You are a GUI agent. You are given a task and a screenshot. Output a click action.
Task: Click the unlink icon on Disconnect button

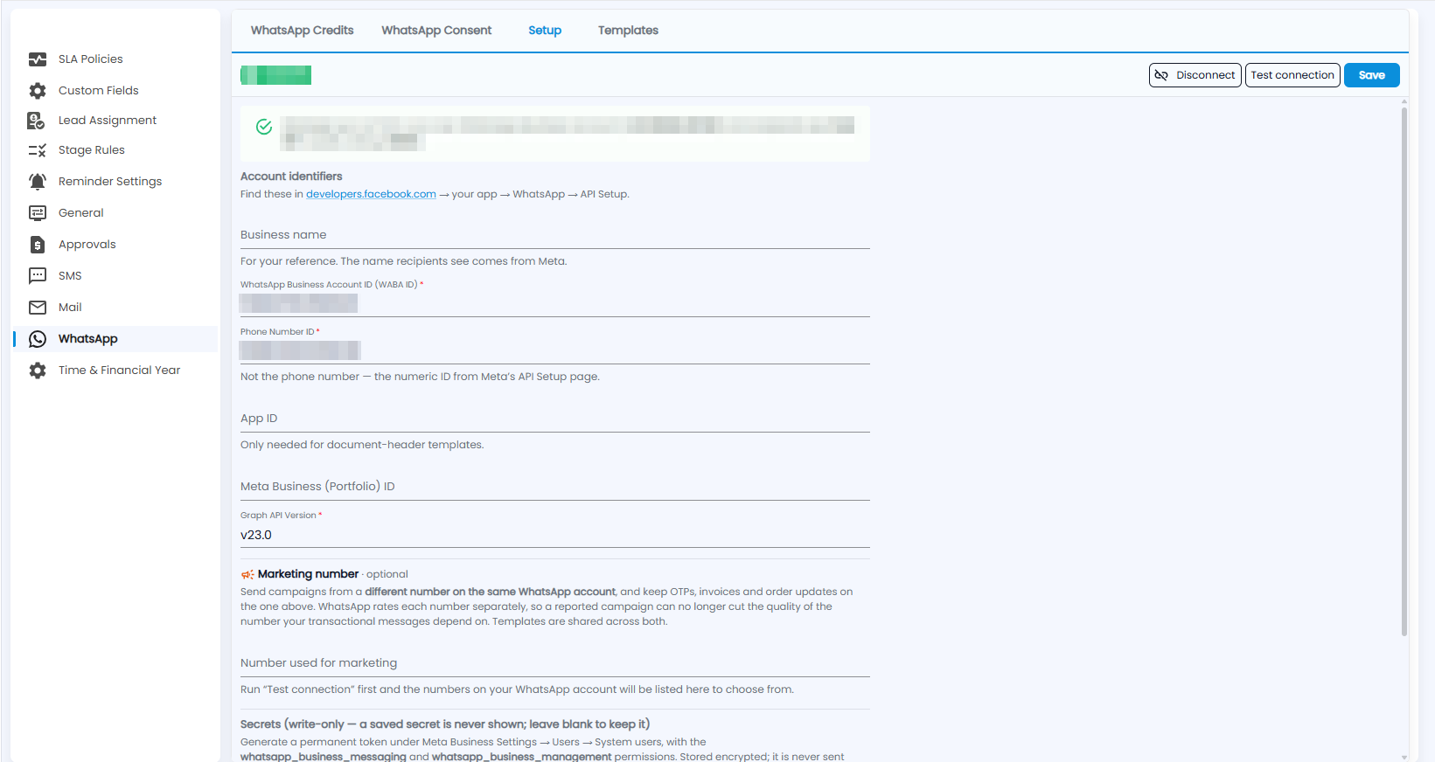(1161, 75)
